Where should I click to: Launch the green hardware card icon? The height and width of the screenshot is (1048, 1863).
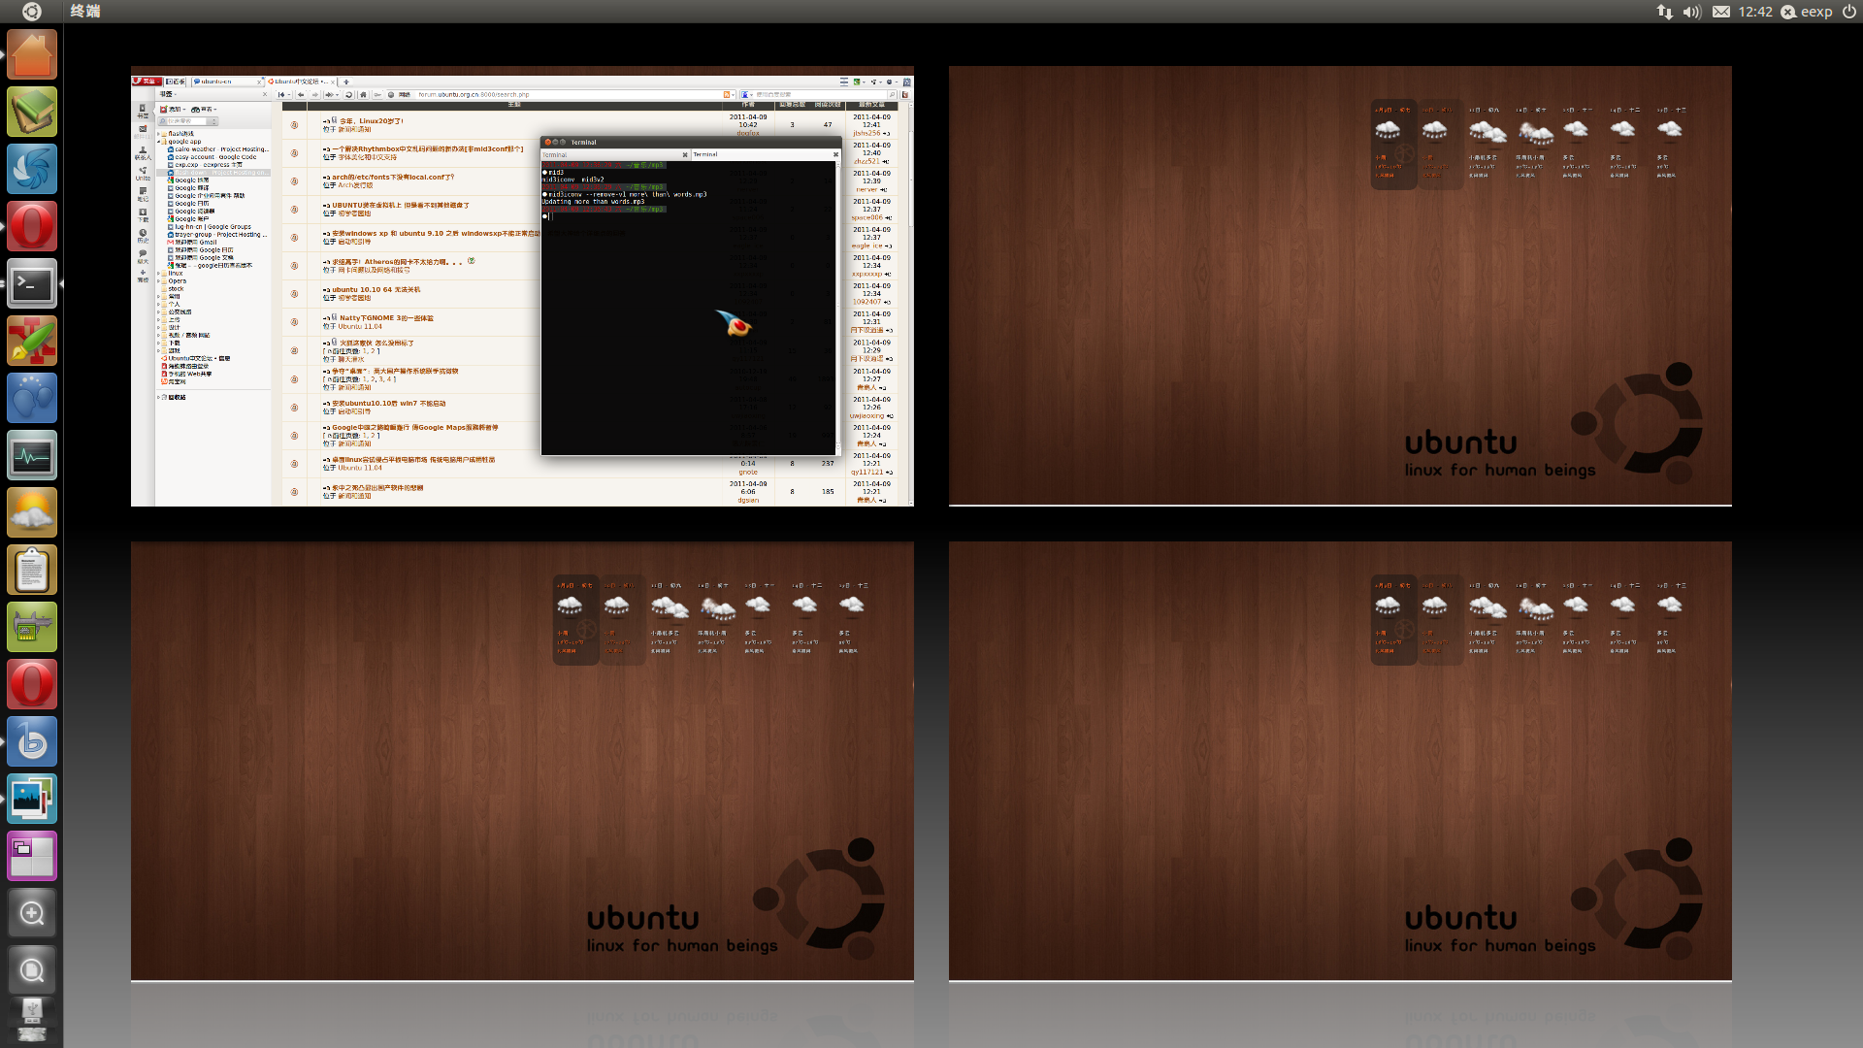32,627
